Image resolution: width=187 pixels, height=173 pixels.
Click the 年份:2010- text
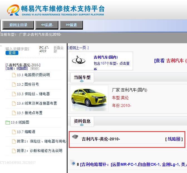(x=122, y=105)
